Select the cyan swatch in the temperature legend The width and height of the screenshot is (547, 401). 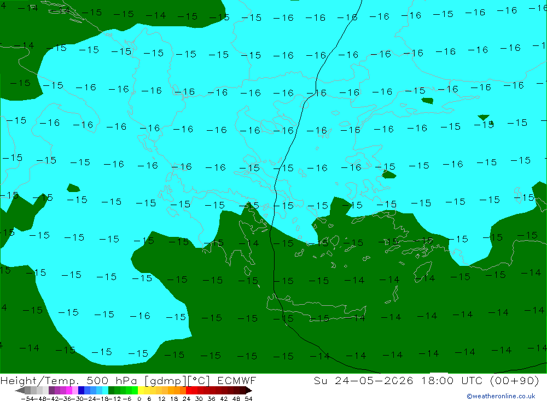pos(105,390)
